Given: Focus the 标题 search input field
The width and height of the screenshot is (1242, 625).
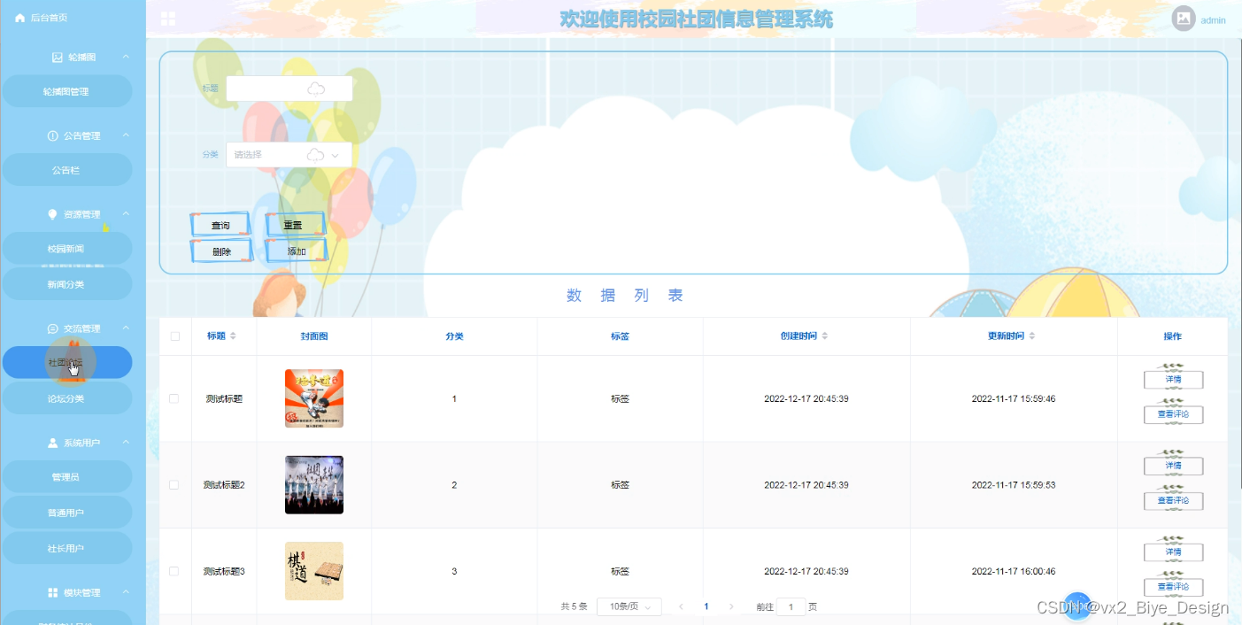Looking at the screenshot, I should [x=289, y=89].
